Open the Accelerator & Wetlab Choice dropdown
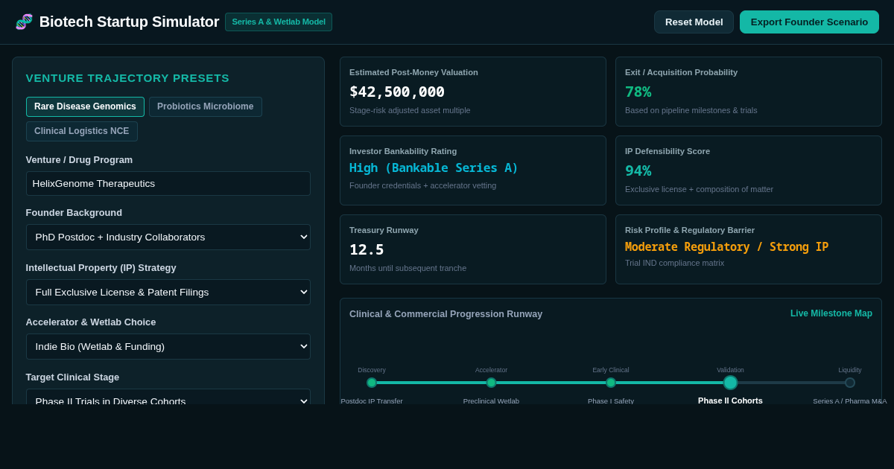Image resolution: width=894 pixels, height=469 pixels. (x=168, y=346)
